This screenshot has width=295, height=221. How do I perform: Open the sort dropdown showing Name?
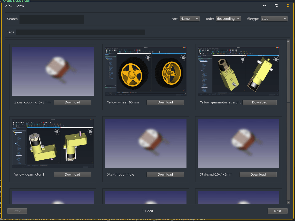[x=189, y=19]
